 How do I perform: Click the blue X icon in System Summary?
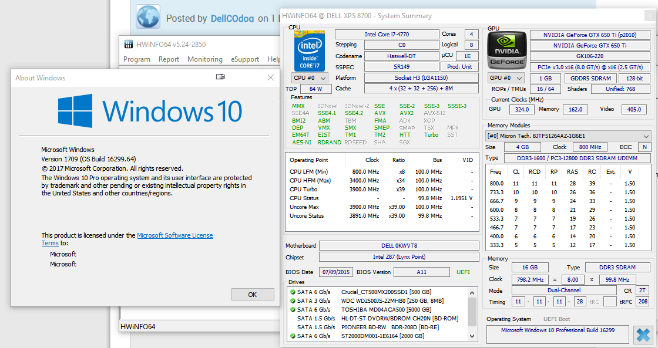click(x=643, y=335)
